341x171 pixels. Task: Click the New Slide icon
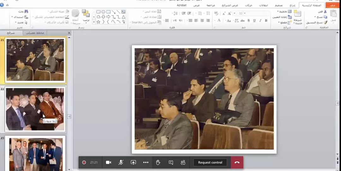[297, 14]
